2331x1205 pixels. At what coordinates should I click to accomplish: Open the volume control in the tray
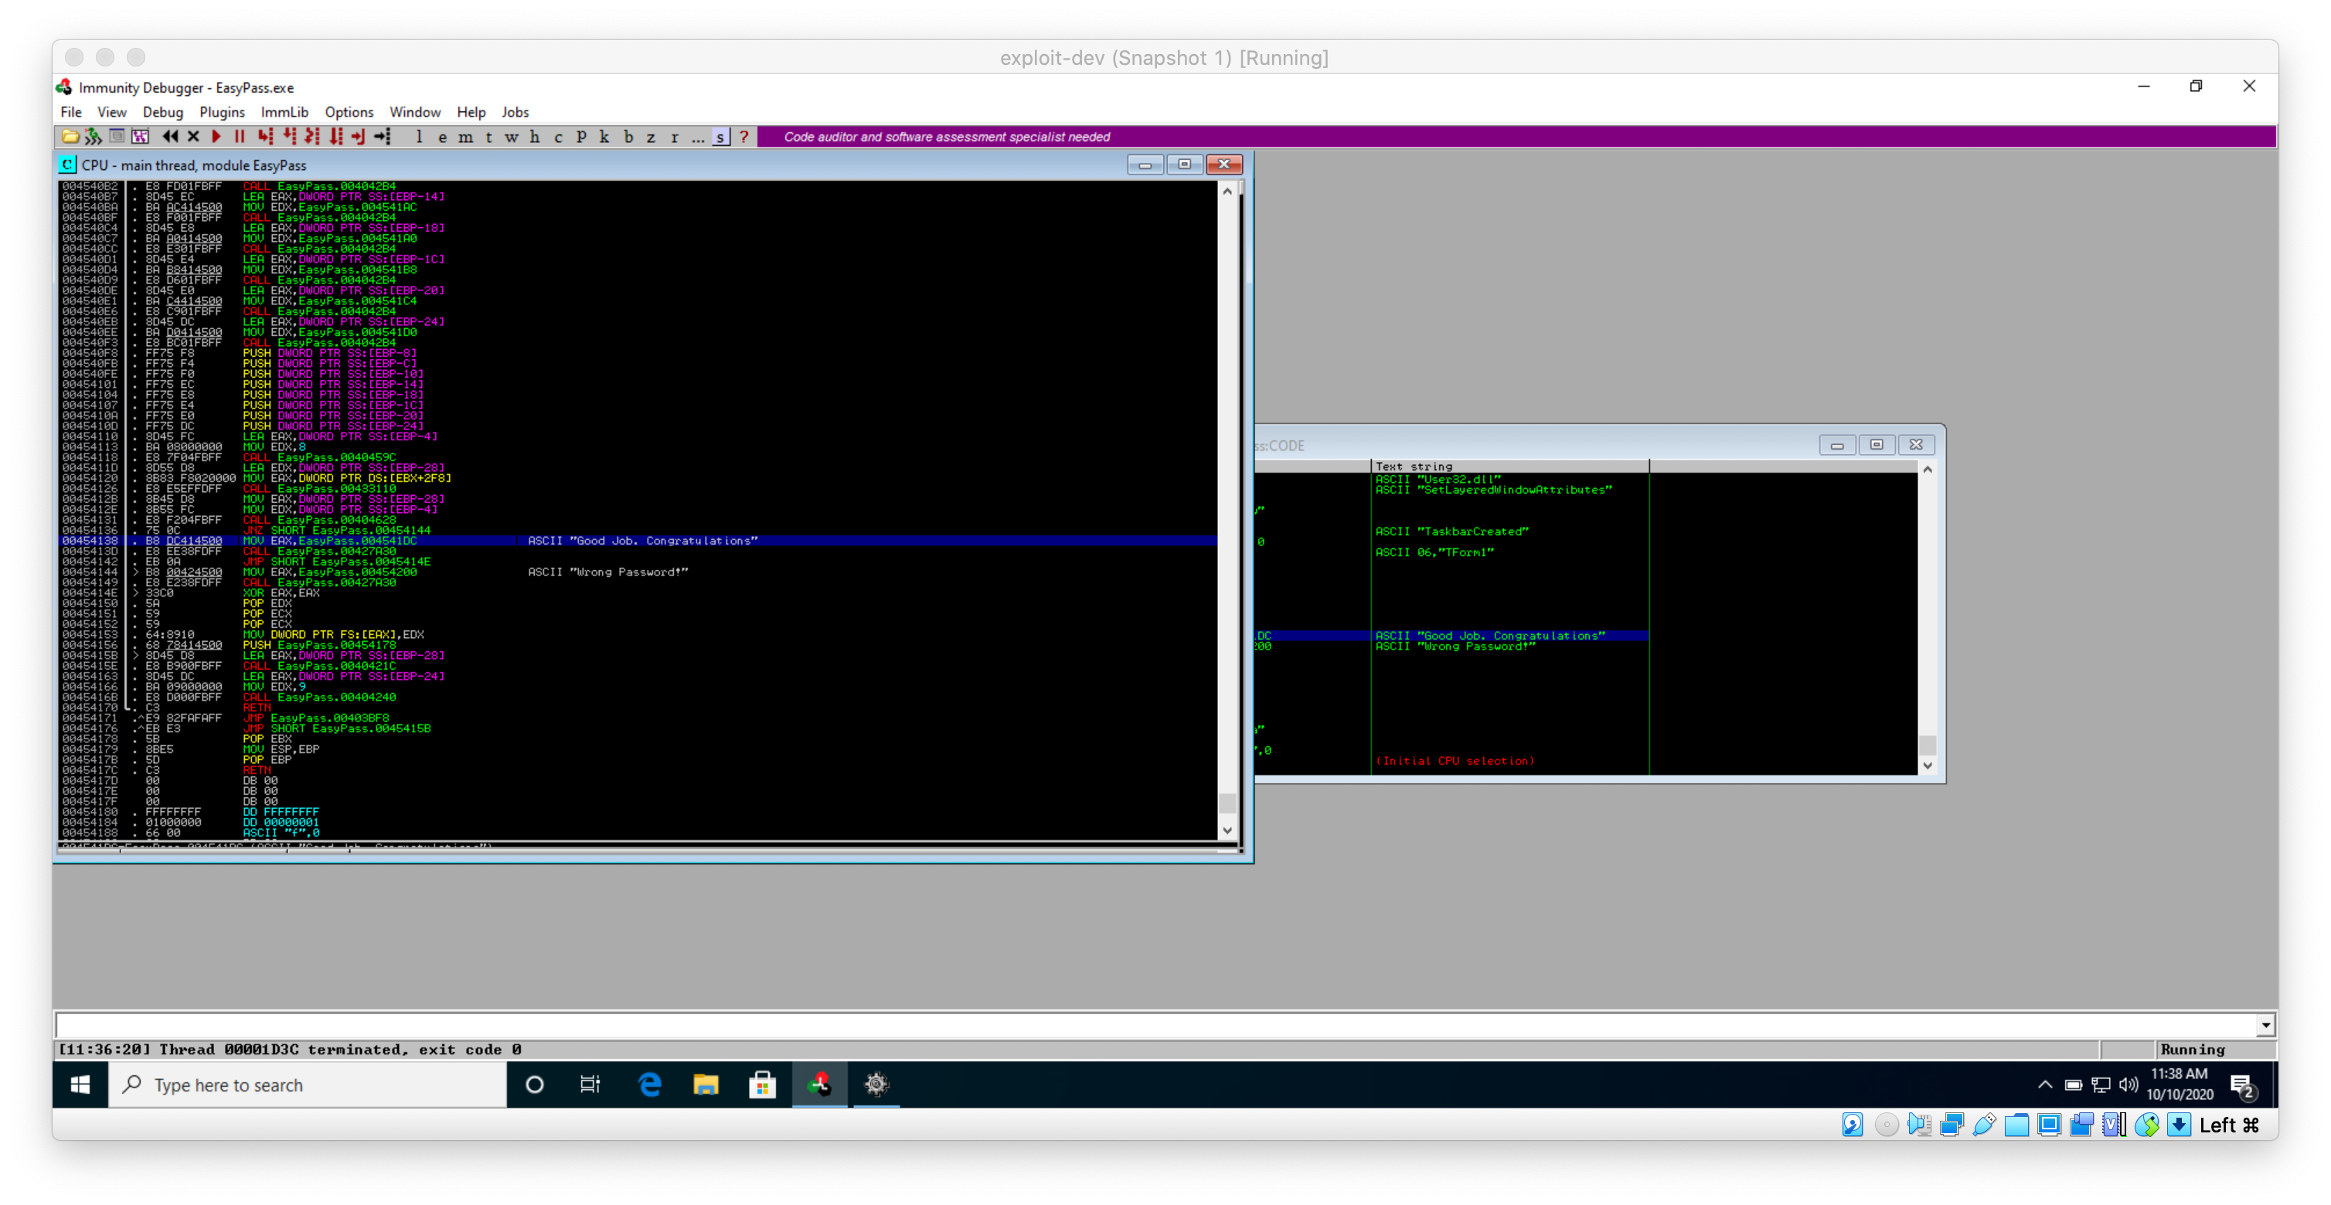point(2129,1084)
